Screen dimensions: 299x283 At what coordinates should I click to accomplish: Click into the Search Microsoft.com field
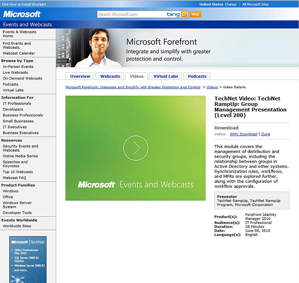pyautogui.click(x=132, y=14)
